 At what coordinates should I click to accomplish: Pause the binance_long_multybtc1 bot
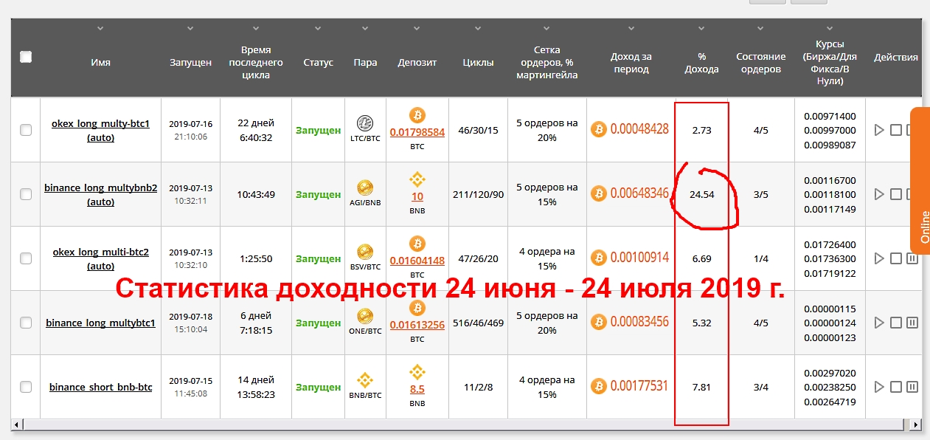[x=912, y=323]
